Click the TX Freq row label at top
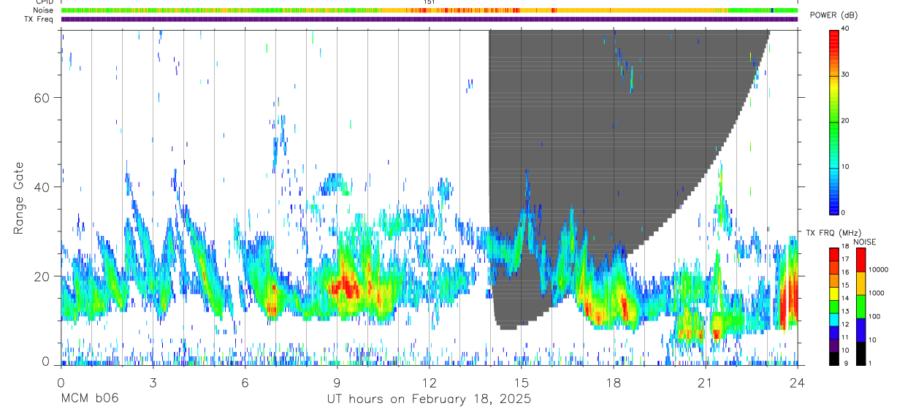 pyautogui.click(x=39, y=19)
